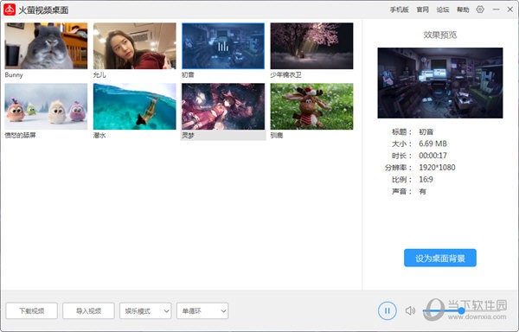Click the 潜水 label text
Image resolution: width=519 pixels, height=332 pixels.
point(99,135)
